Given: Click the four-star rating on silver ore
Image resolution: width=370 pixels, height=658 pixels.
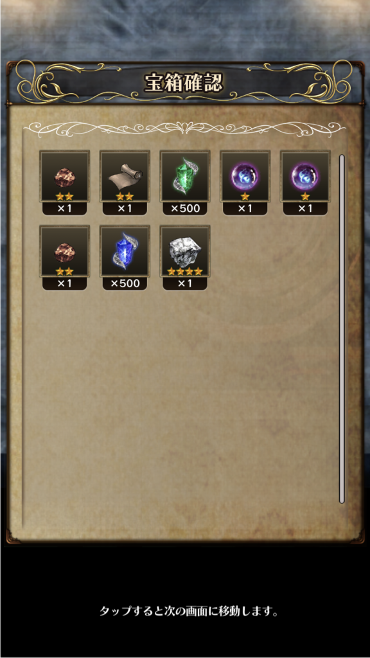Looking at the screenshot, I should pos(185,272).
